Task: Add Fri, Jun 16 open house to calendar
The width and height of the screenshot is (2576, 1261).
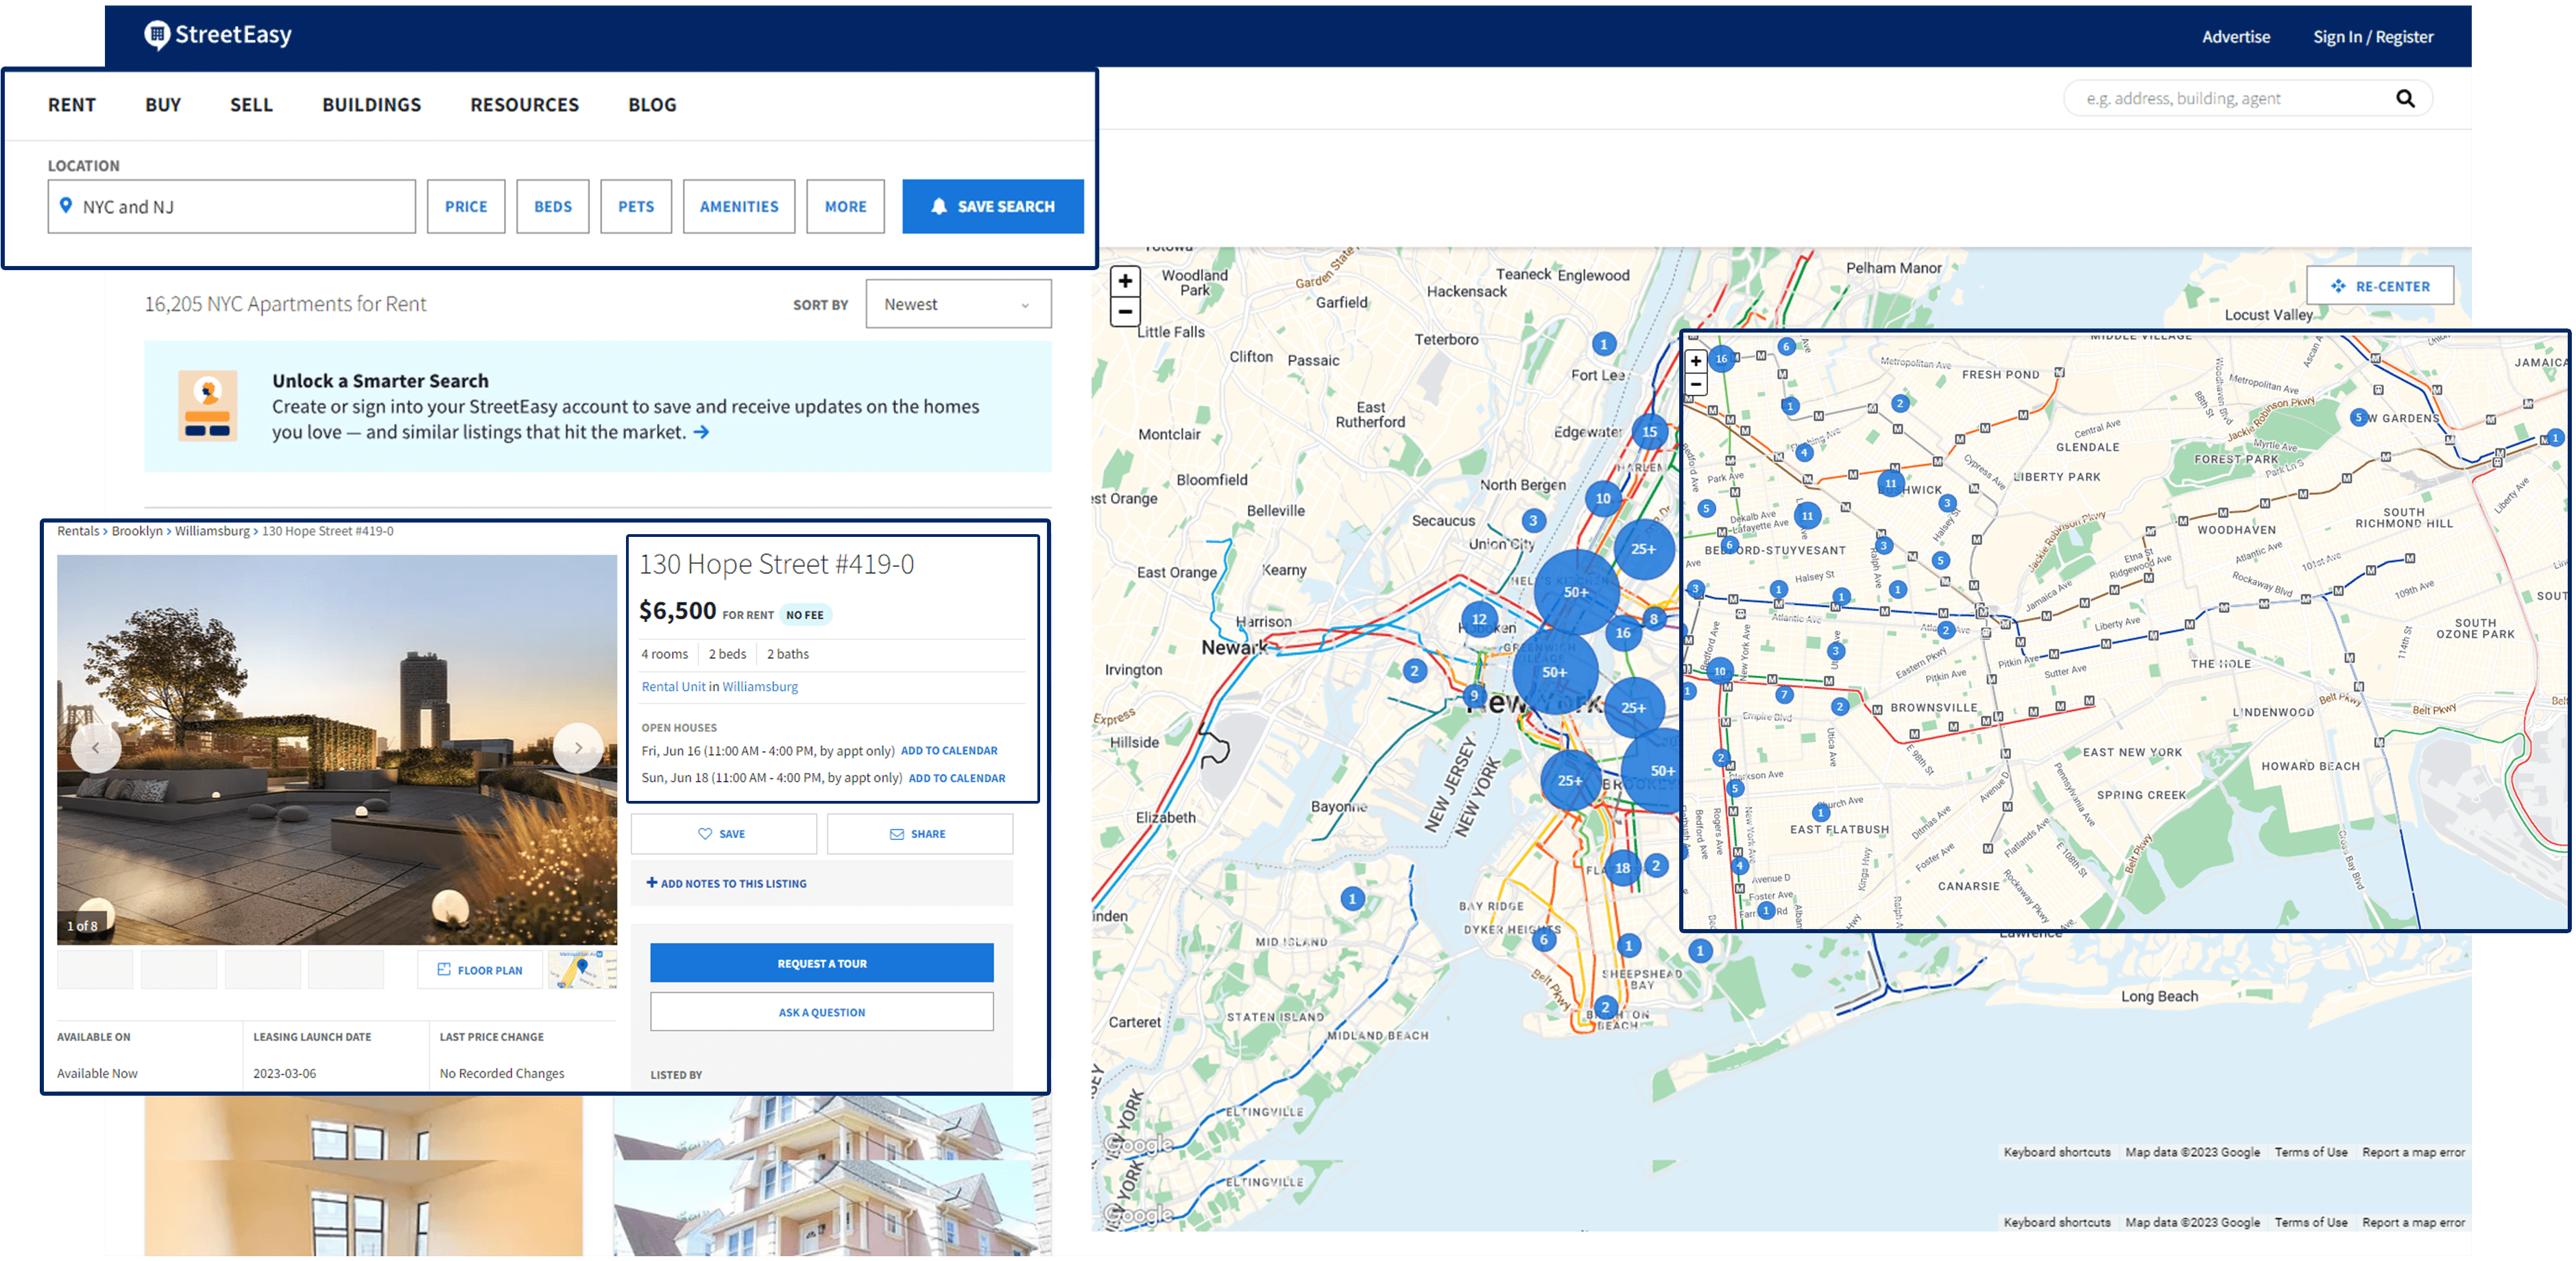Action: [949, 750]
